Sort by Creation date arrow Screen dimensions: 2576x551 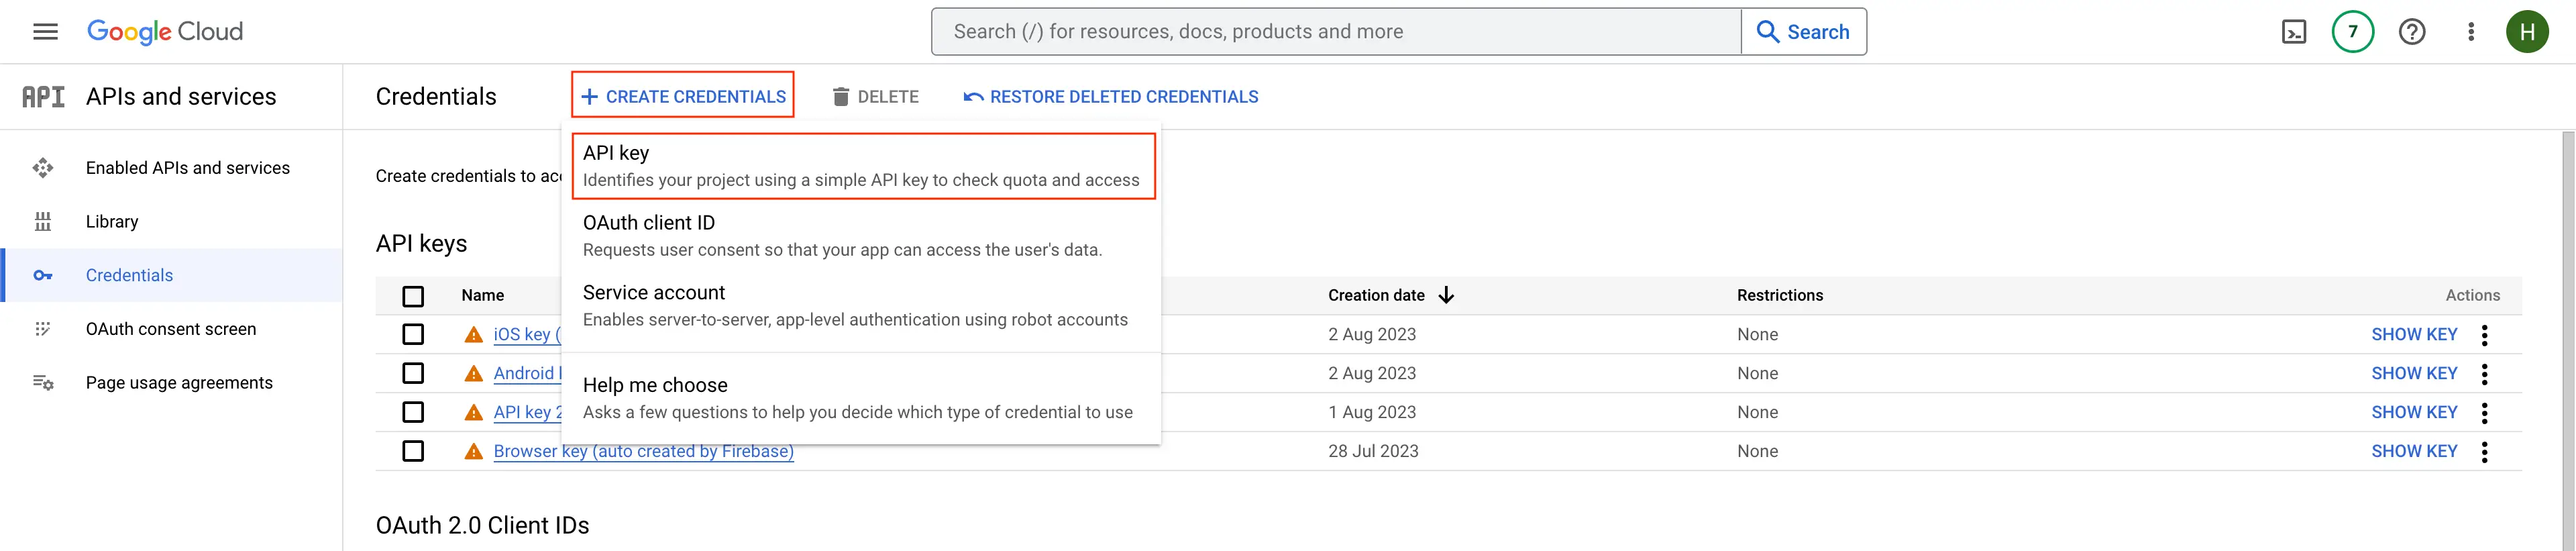click(x=1446, y=295)
